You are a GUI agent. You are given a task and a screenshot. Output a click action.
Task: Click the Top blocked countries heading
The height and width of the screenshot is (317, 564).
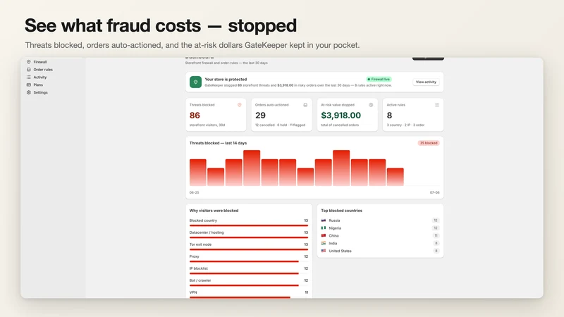coord(341,211)
